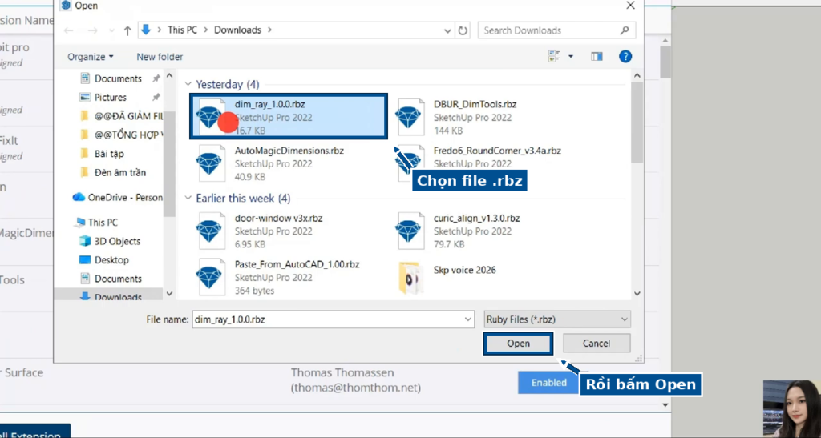Select This PC in navigation pane
Image resolution: width=821 pixels, height=438 pixels.
coord(96,222)
